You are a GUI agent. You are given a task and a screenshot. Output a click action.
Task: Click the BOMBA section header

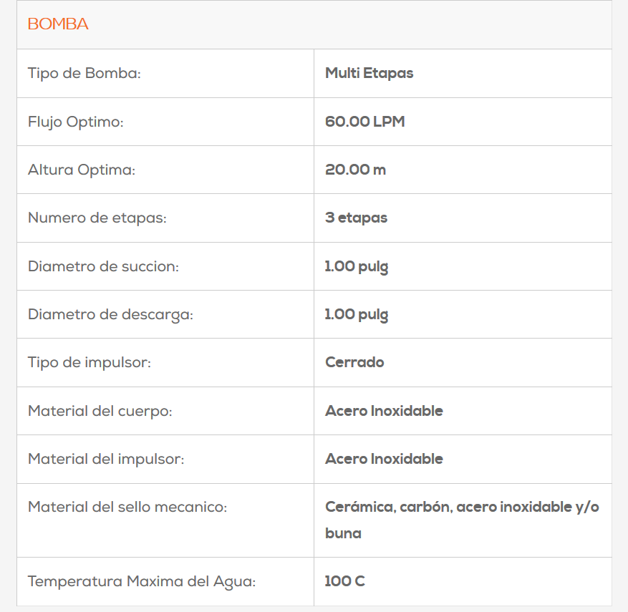coord(58,24)
